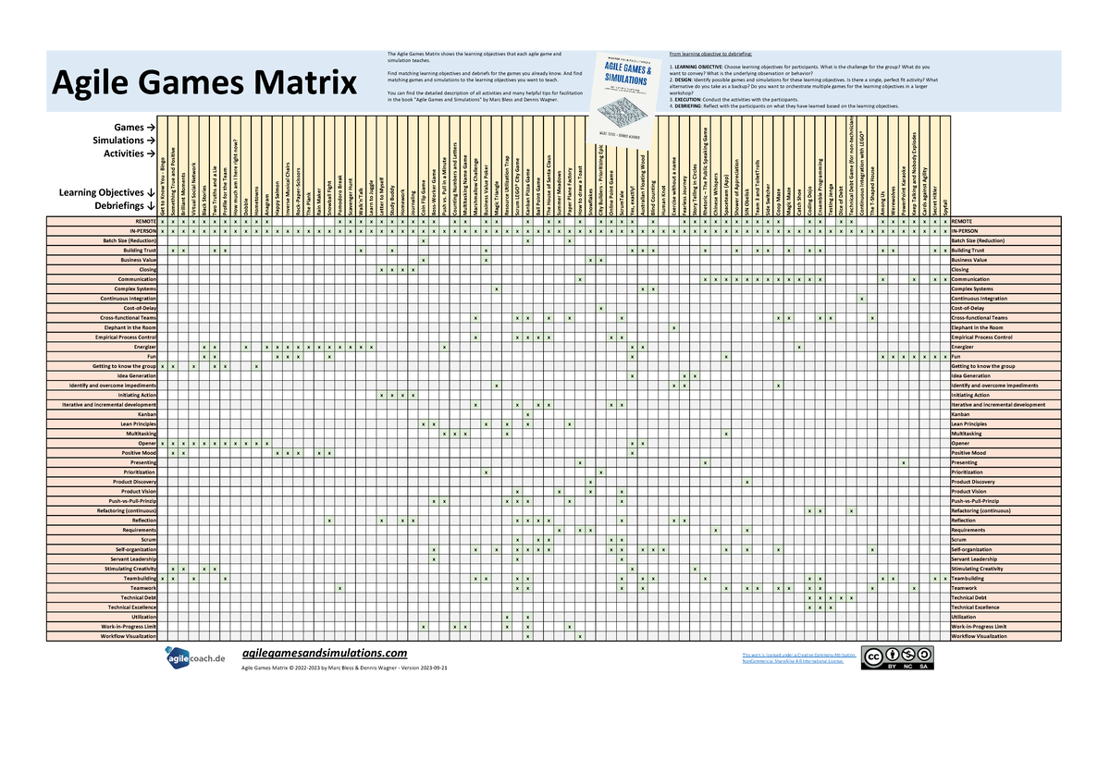Click the '2. DESIGN' step text
This screenshot has height=784, width=1110.
point(803,87)
